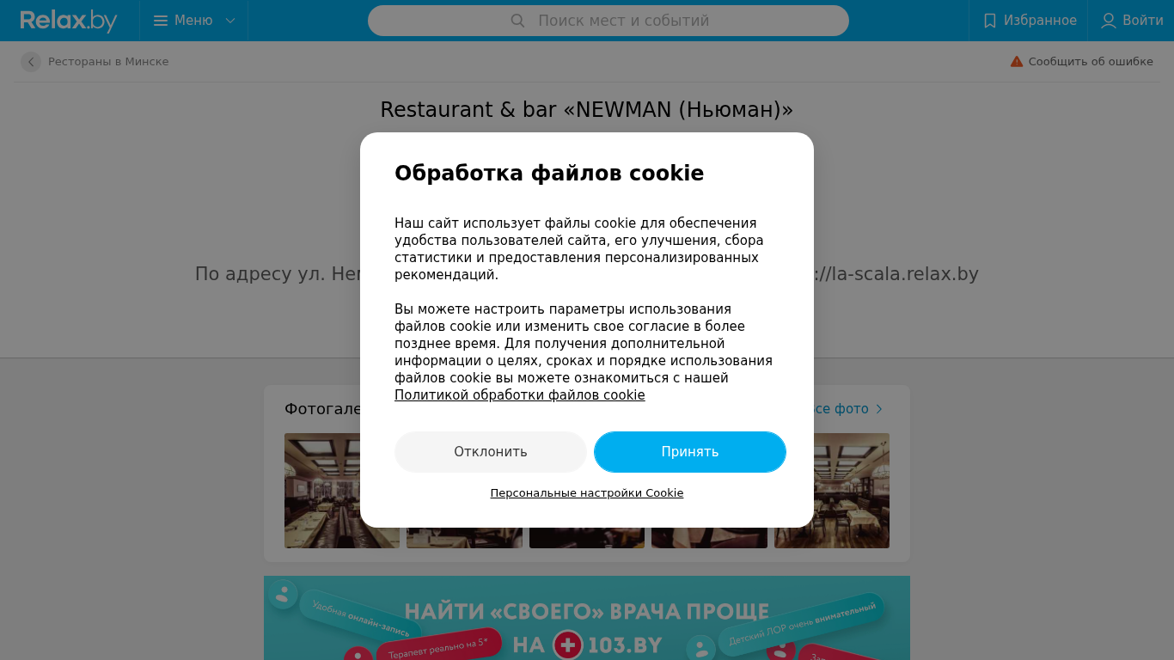Open the hamburger Меню icon
Viewport: 1174px width, 660px height.
(161, 21)
